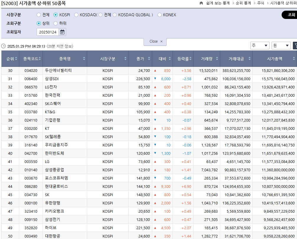Select KOSDAQ GLOBAL radio button
The image size is (297, 239).
tap(115, 15)
